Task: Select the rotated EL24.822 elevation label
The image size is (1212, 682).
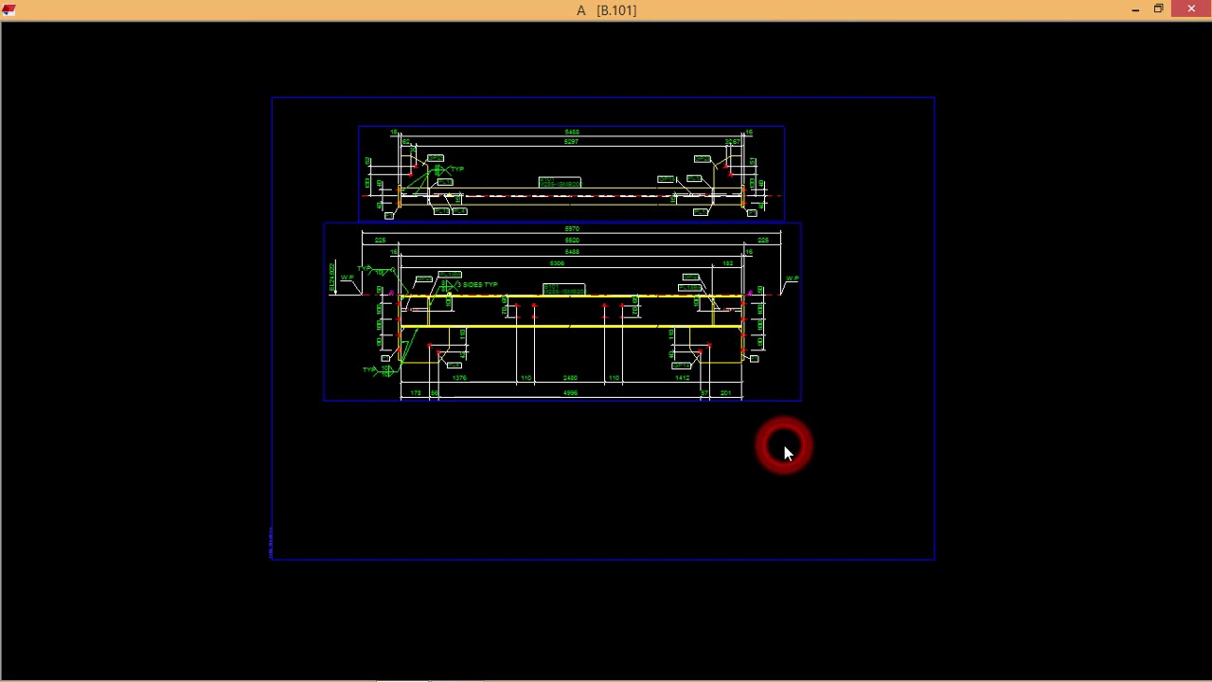Action: pyautogui.click(x=332, y=278)
